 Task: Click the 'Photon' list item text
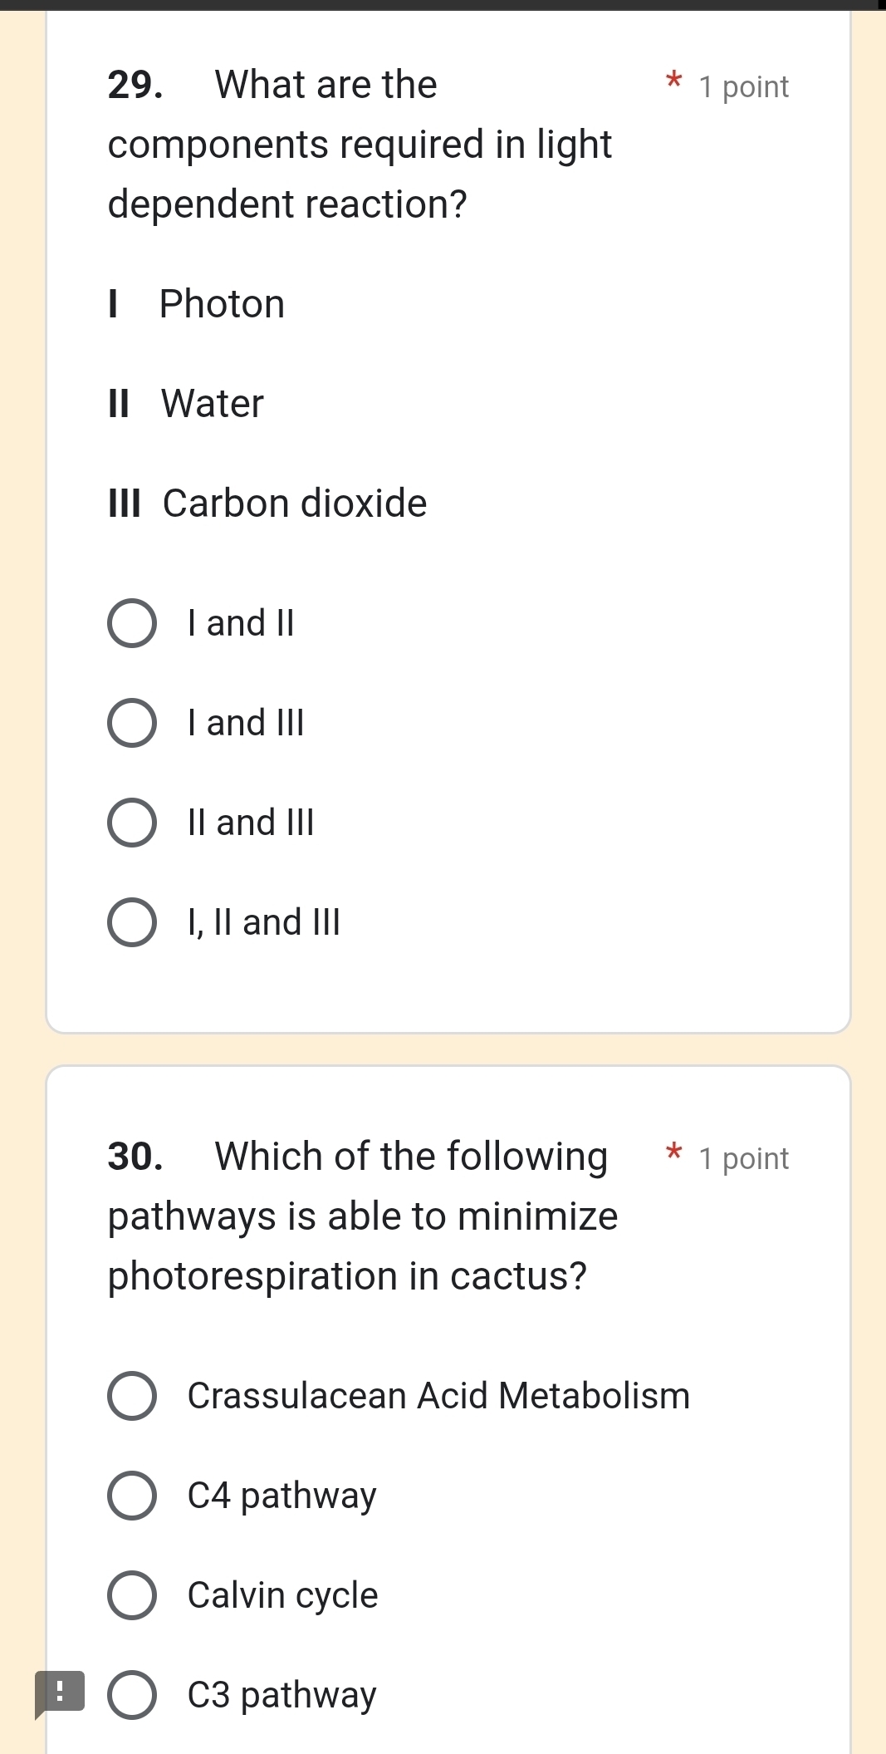pyautogui.click(x=221, y=303)
